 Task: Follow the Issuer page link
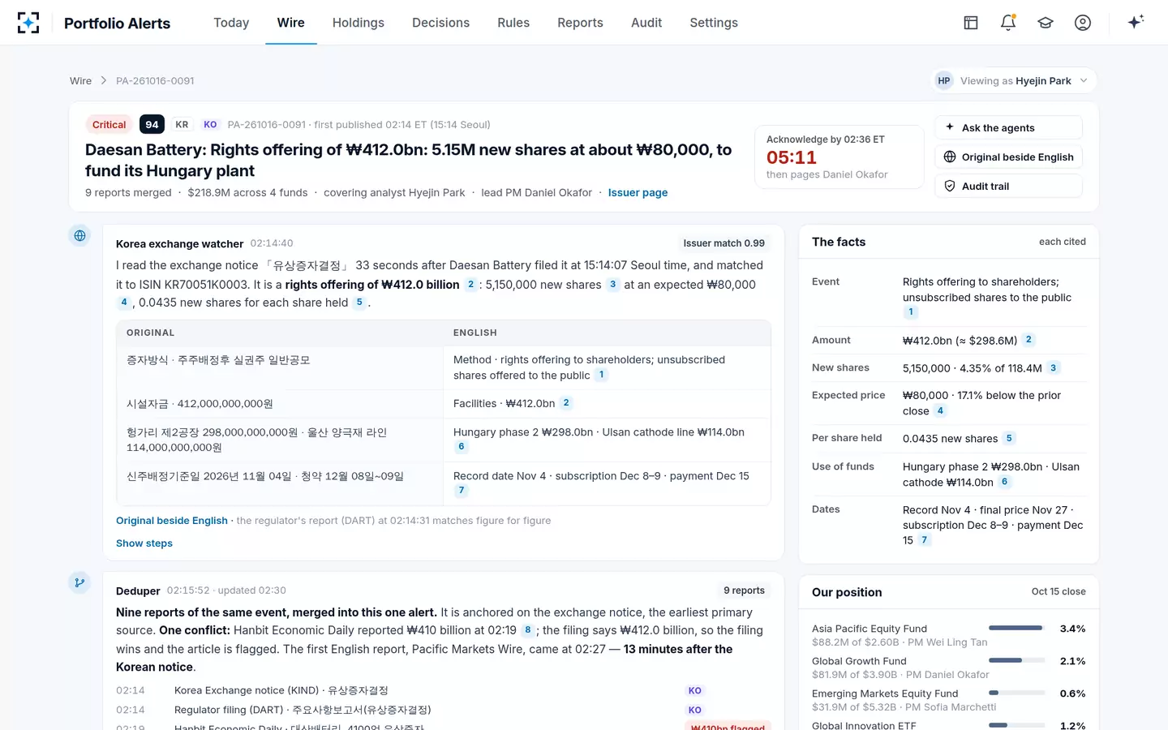click(x=638, y=193)
